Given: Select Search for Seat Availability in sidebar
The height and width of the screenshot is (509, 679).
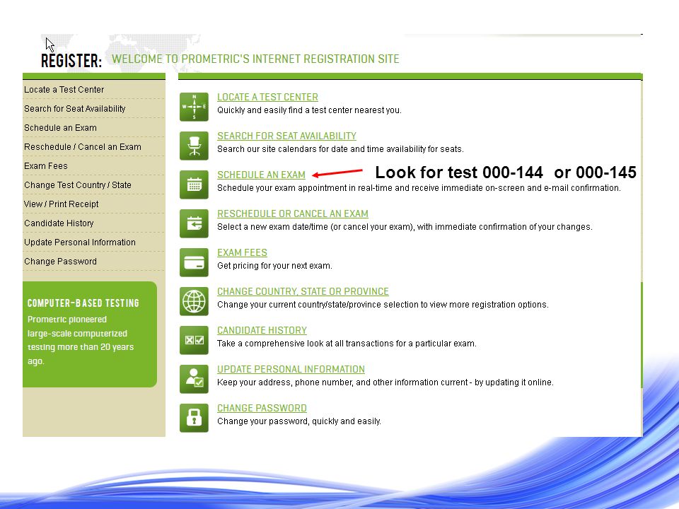Looking at the screenshot, I should coord(75,109).
